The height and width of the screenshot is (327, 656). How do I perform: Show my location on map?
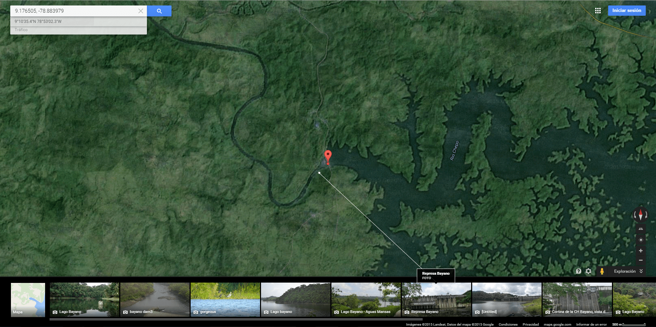point(641,240)
